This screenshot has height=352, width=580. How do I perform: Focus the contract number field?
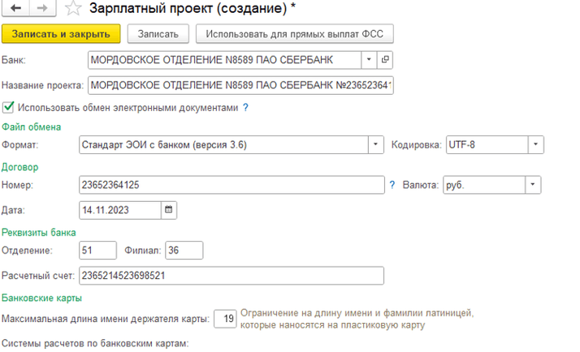231,185
